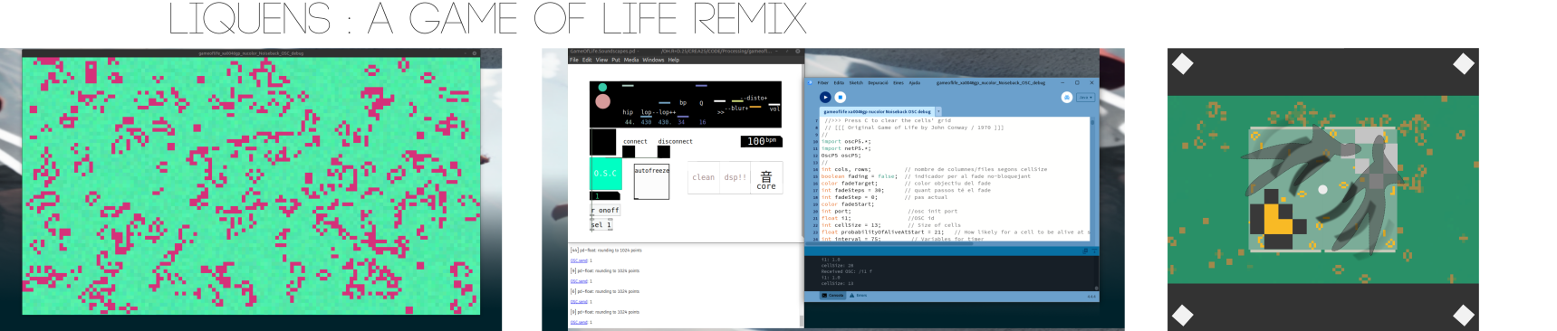Click the pink circle in Pd panel

point(602,101)
